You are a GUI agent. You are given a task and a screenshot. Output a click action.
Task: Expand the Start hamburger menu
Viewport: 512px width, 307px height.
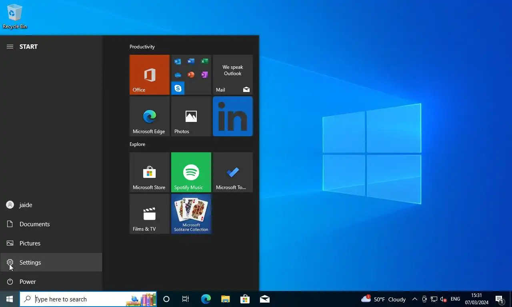tap(10, 47)
